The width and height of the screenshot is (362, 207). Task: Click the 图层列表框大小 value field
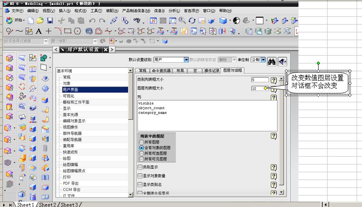point(260,88)
